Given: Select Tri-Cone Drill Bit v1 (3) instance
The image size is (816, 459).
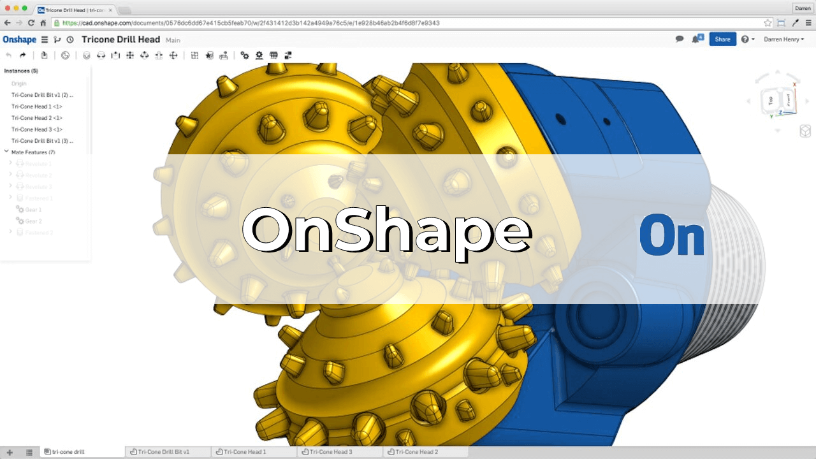Looking at the screenshot, I should pos(43,141).
